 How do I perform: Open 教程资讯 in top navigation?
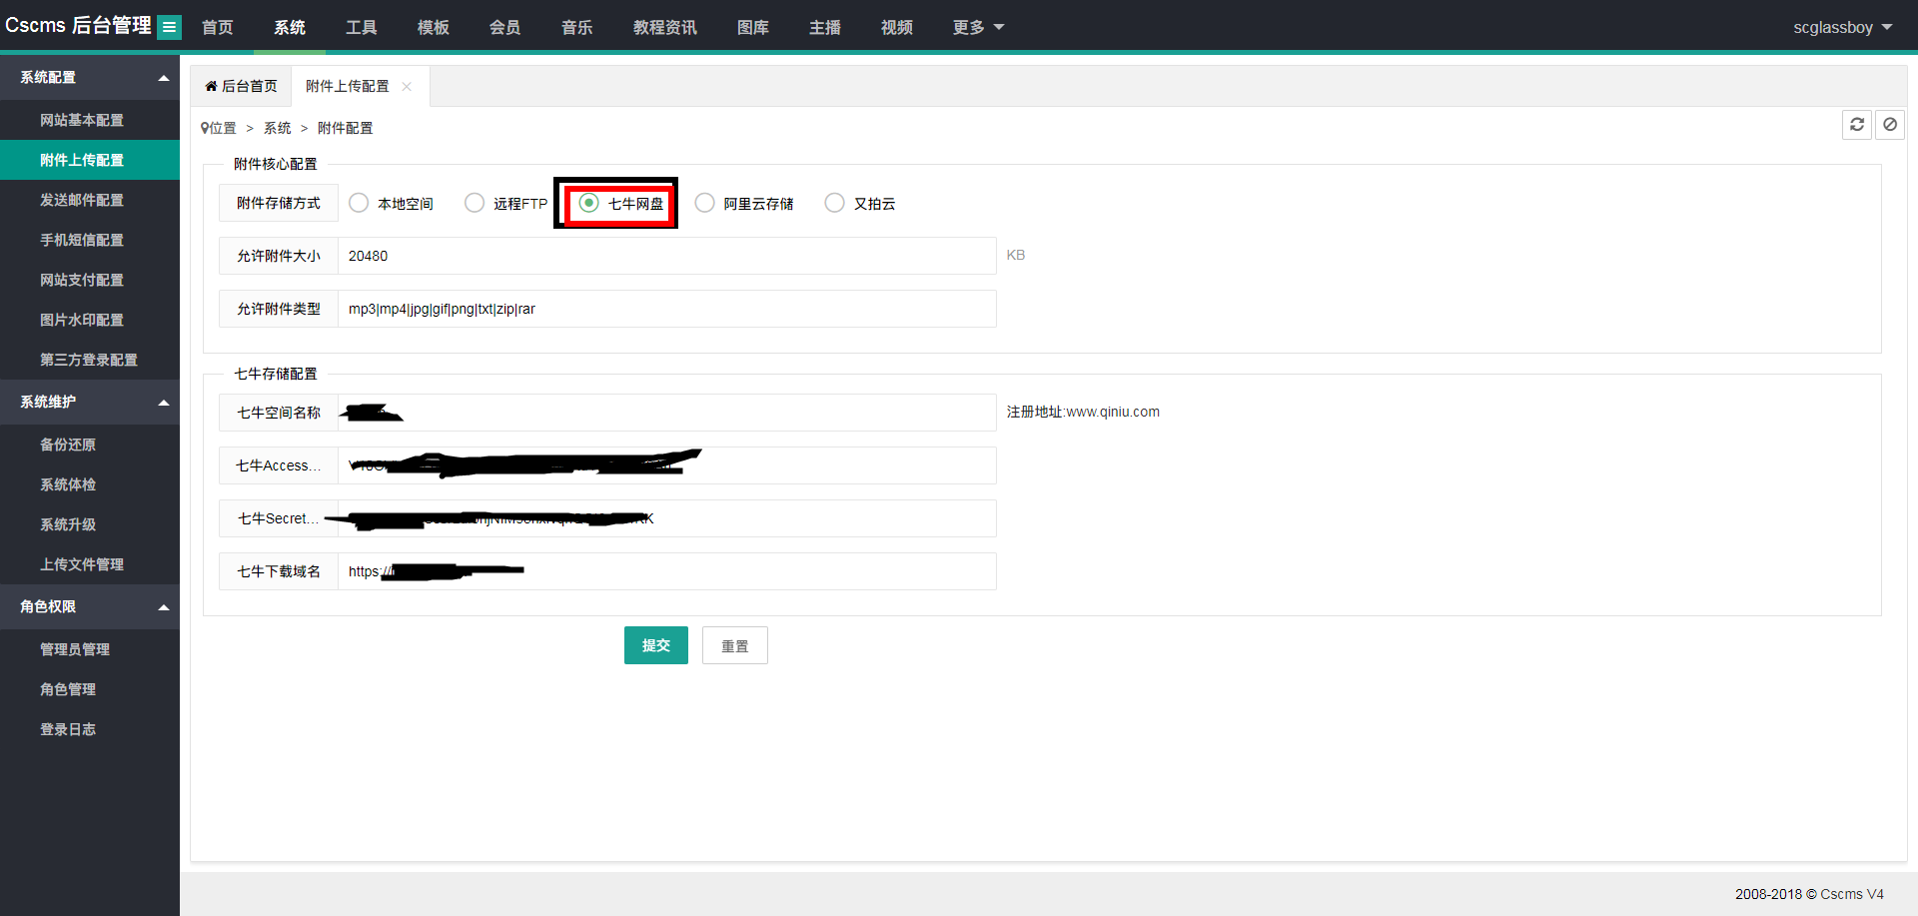pos(665,27)
